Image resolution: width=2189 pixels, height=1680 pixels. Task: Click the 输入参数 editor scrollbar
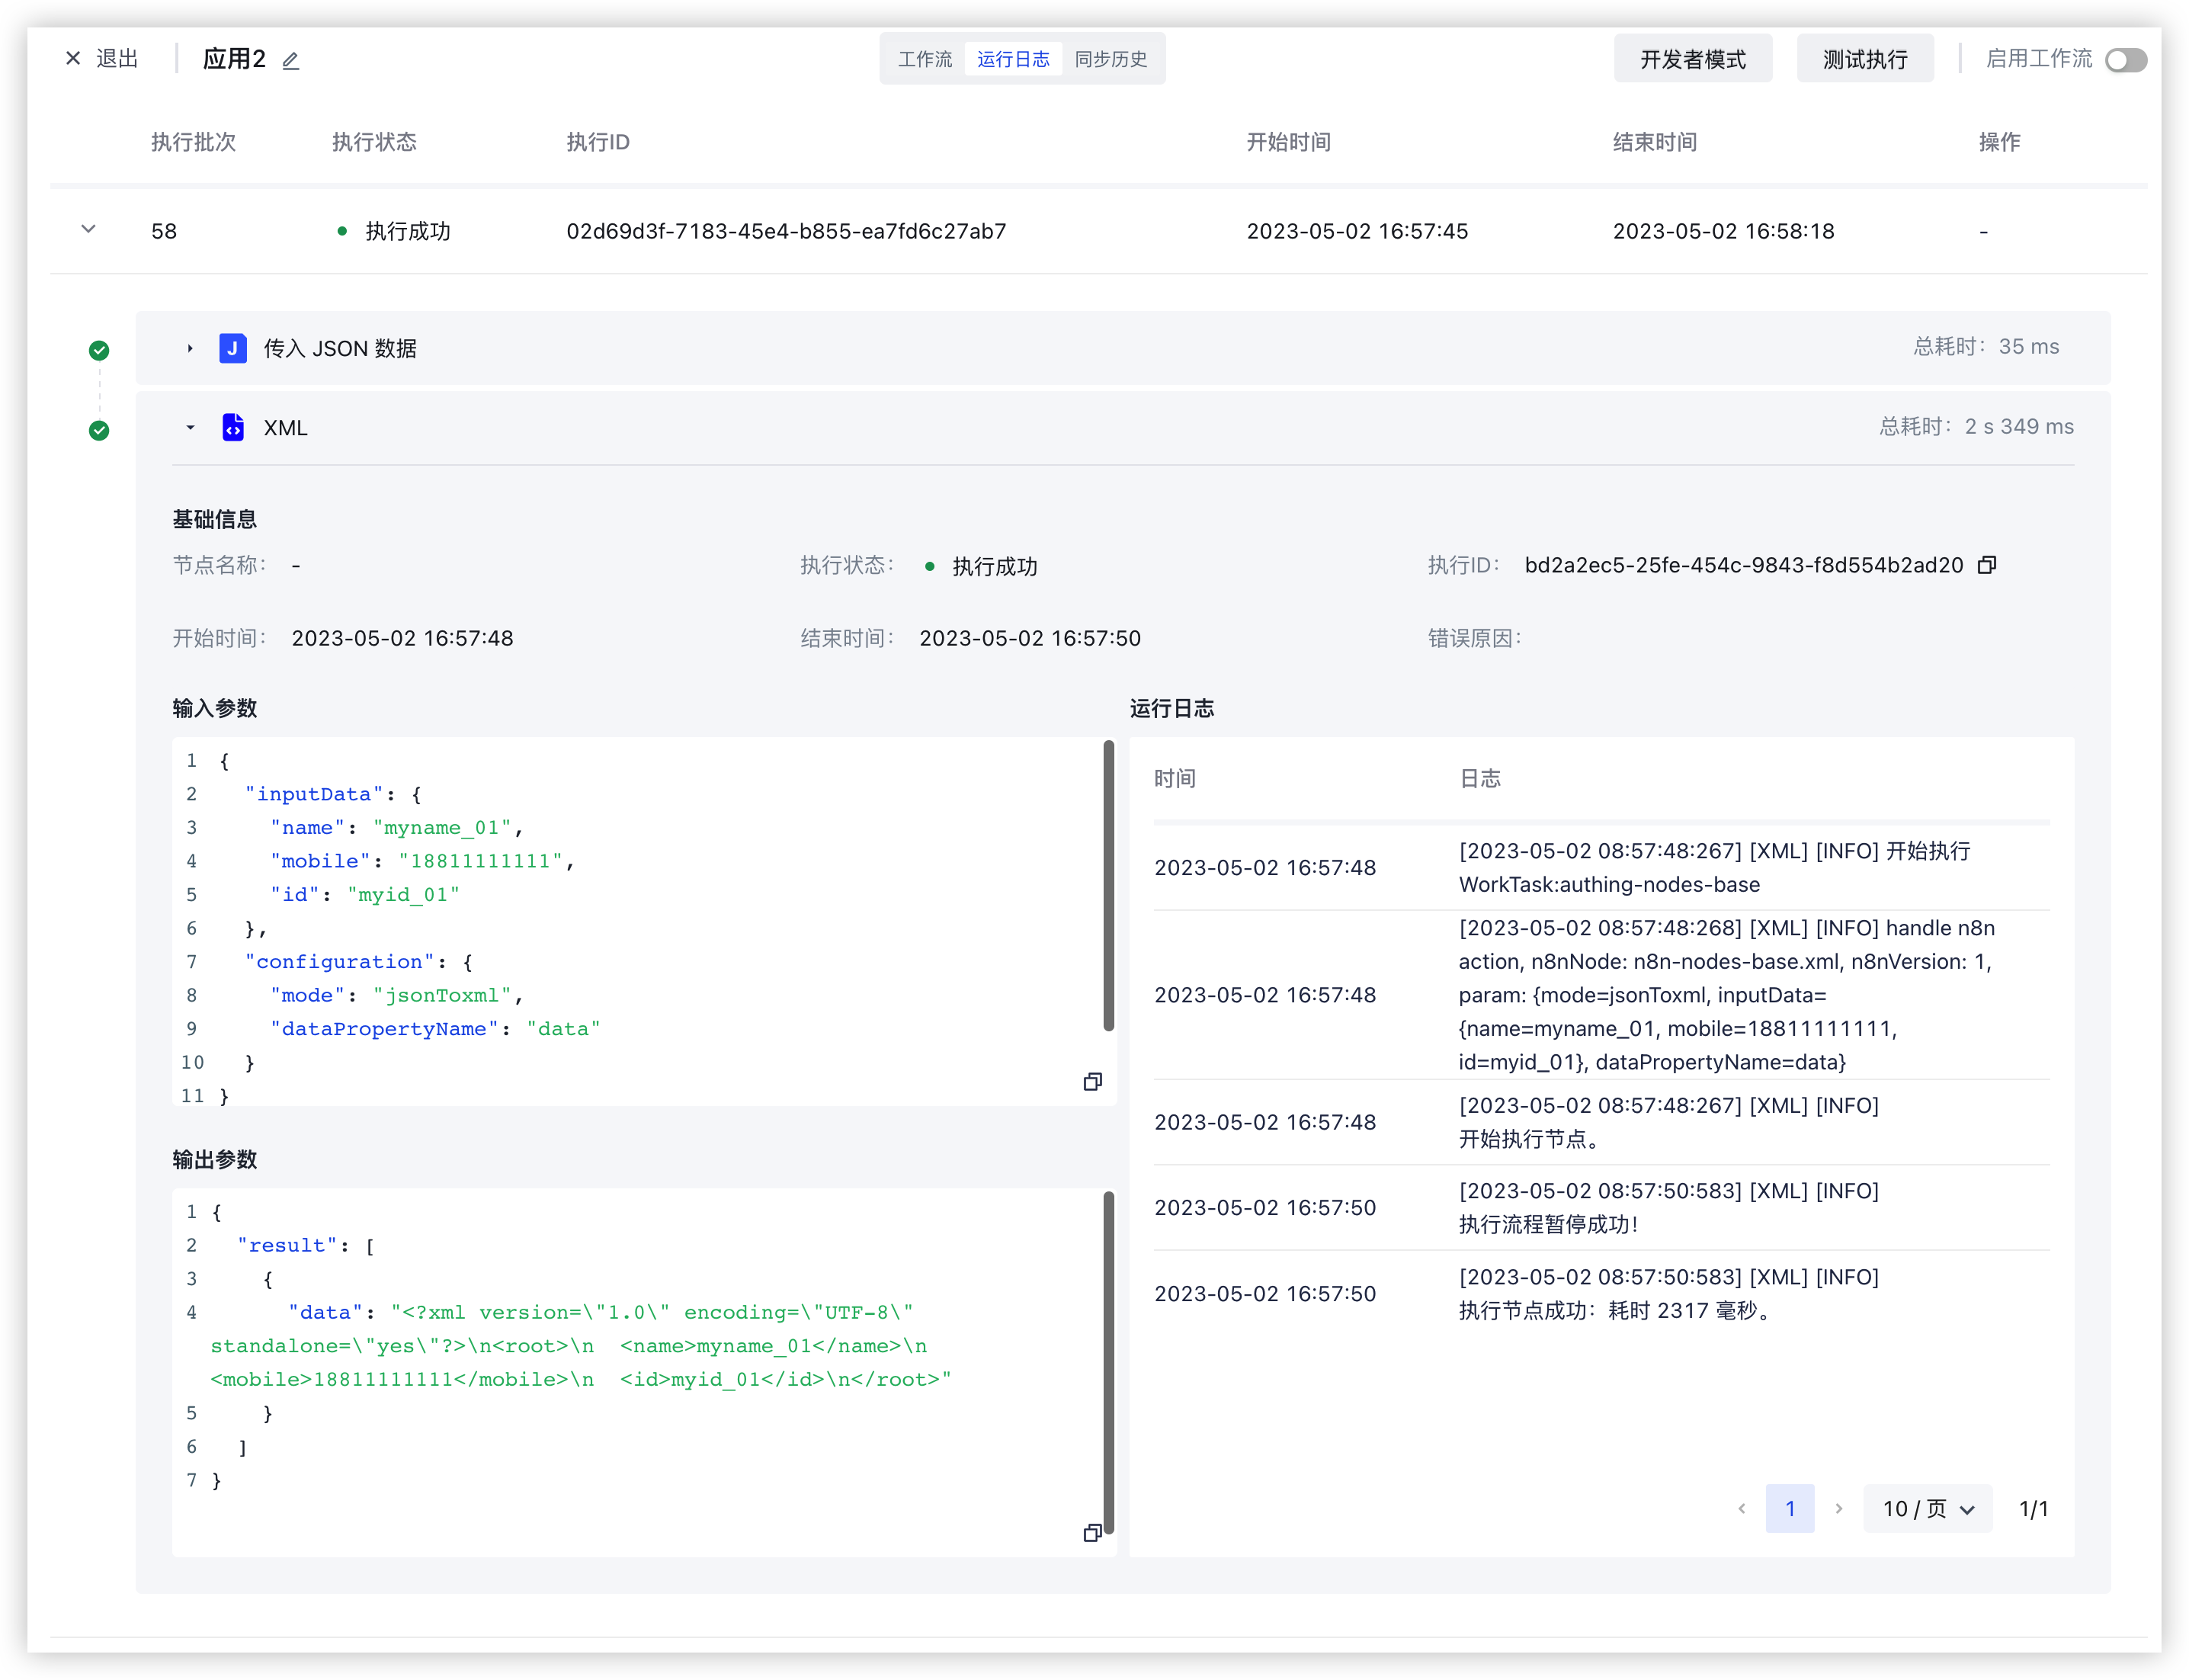pyautogui.click(x=1108, y=885)
